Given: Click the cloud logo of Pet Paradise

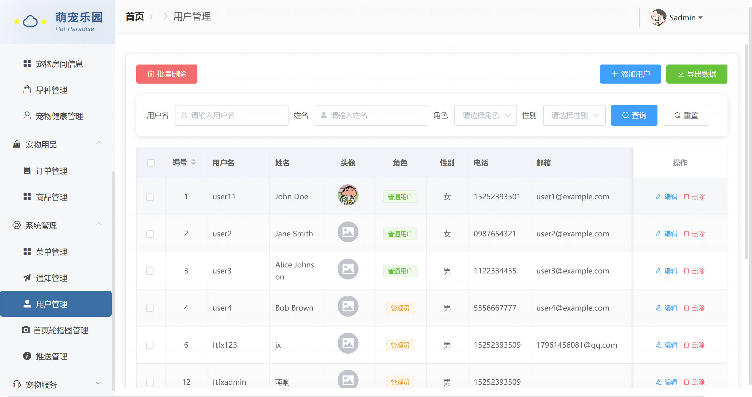Looking at the screenshot, I should [x=30, y=21].
